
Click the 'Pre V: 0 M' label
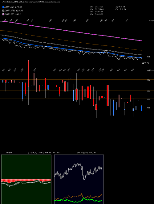pyautogui.click(x=120, y=9)
